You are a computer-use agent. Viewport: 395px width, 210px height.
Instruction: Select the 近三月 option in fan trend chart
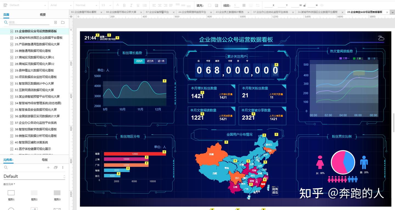(150, 61)
